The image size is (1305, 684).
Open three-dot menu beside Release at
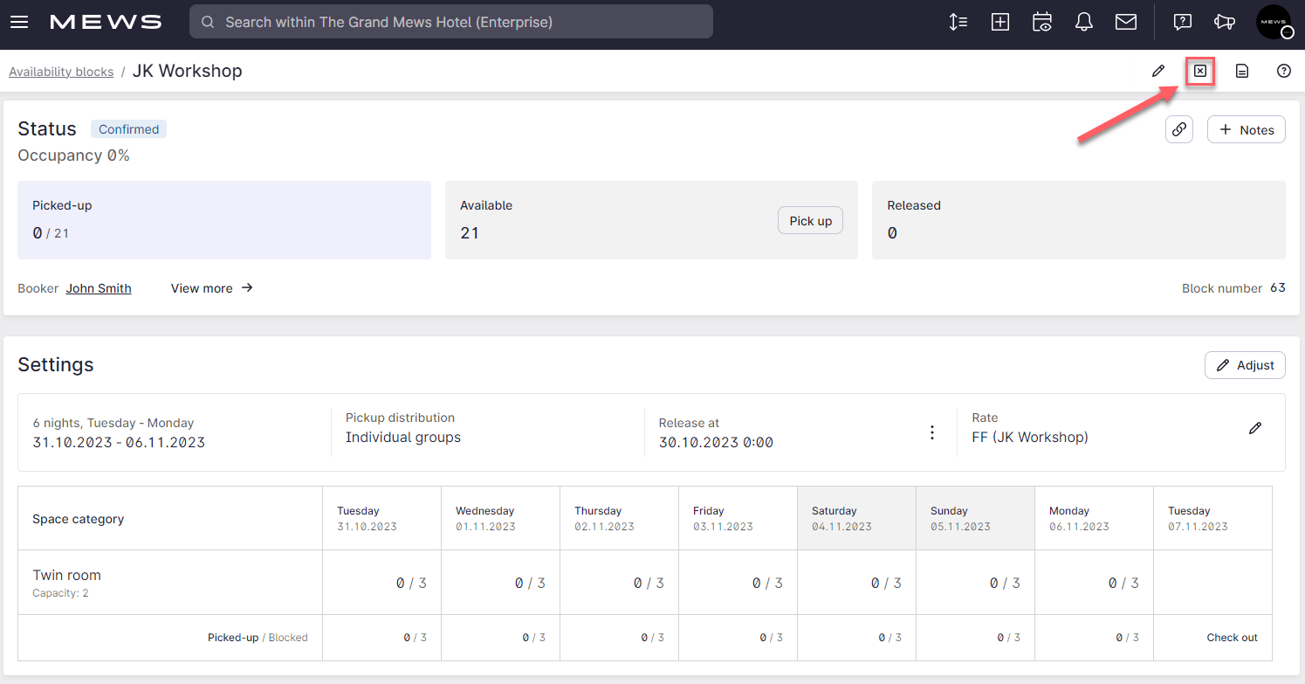click(932, 432)
